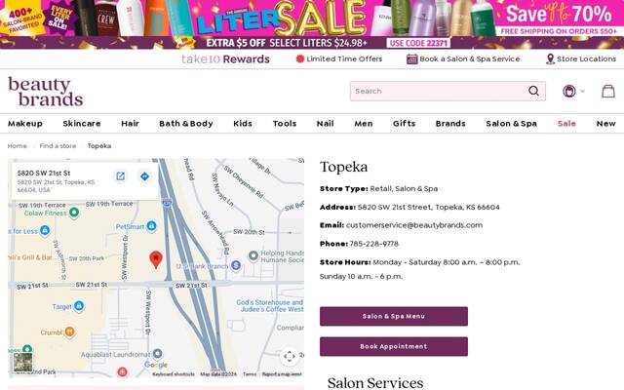The image size is (624, 390).
Task: Click the Crumbl map marker
Action: (x=69, y=331)
